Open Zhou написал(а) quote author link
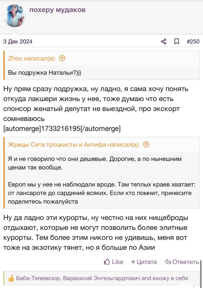Screen dimensions: 203x288 coord(32,58)
